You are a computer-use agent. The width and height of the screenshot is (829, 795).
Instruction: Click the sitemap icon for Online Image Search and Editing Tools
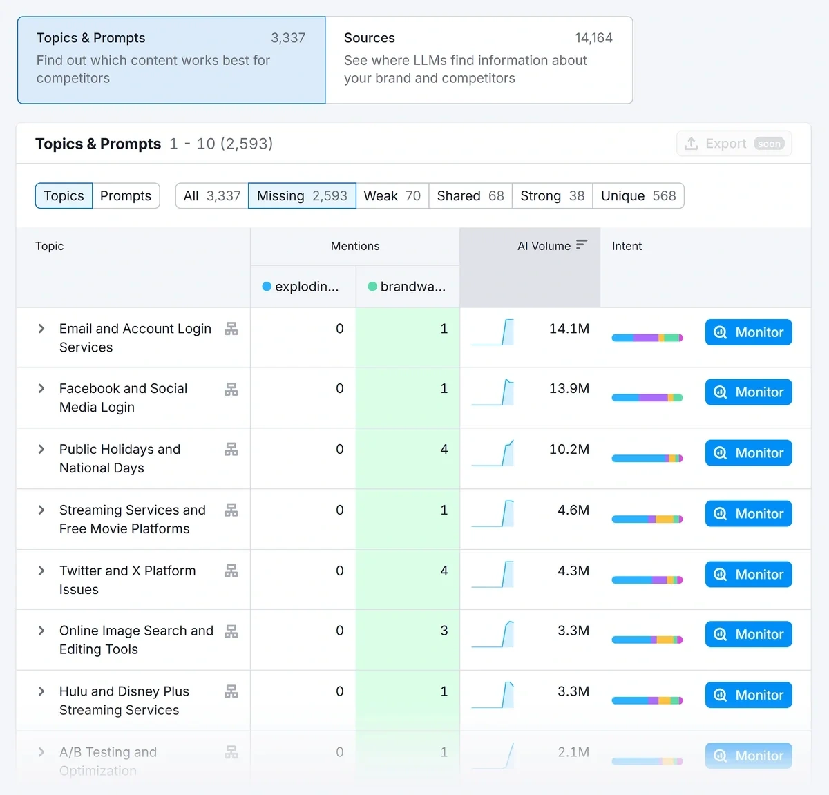(x=231, y=631)
